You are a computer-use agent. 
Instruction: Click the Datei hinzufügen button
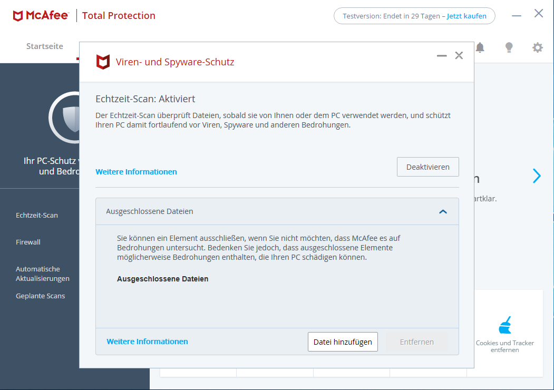343,342
